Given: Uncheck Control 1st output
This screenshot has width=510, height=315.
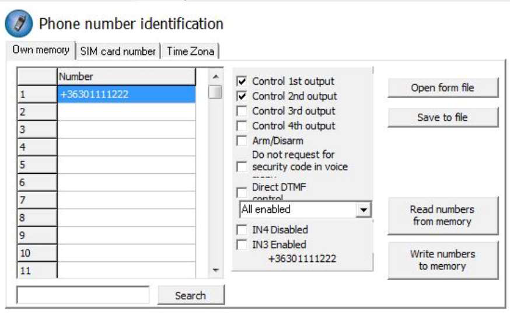Looking at the screenshot, I should (242, 81).
